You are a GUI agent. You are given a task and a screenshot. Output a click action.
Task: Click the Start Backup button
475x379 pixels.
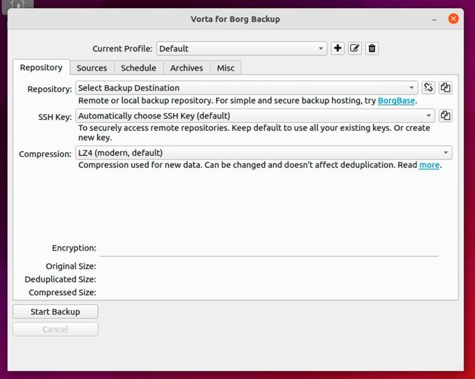(56, 311)
